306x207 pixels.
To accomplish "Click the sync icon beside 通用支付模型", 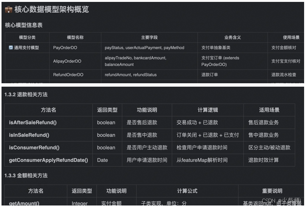I will pos(11,47).
